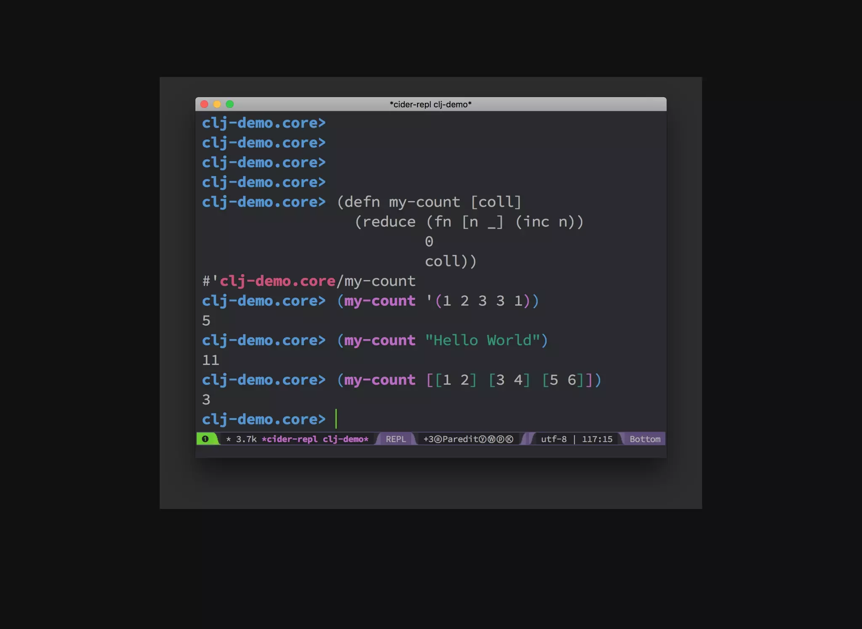This screenshot has width=862, height=629.
Task: Toggle Paredit minor mode in modeline
Action: coord(460,439)
